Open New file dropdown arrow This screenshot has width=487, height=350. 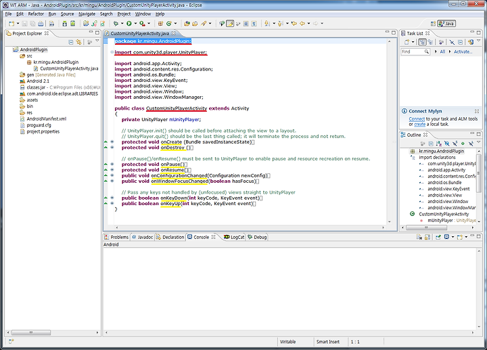click(x=18, y=23)
